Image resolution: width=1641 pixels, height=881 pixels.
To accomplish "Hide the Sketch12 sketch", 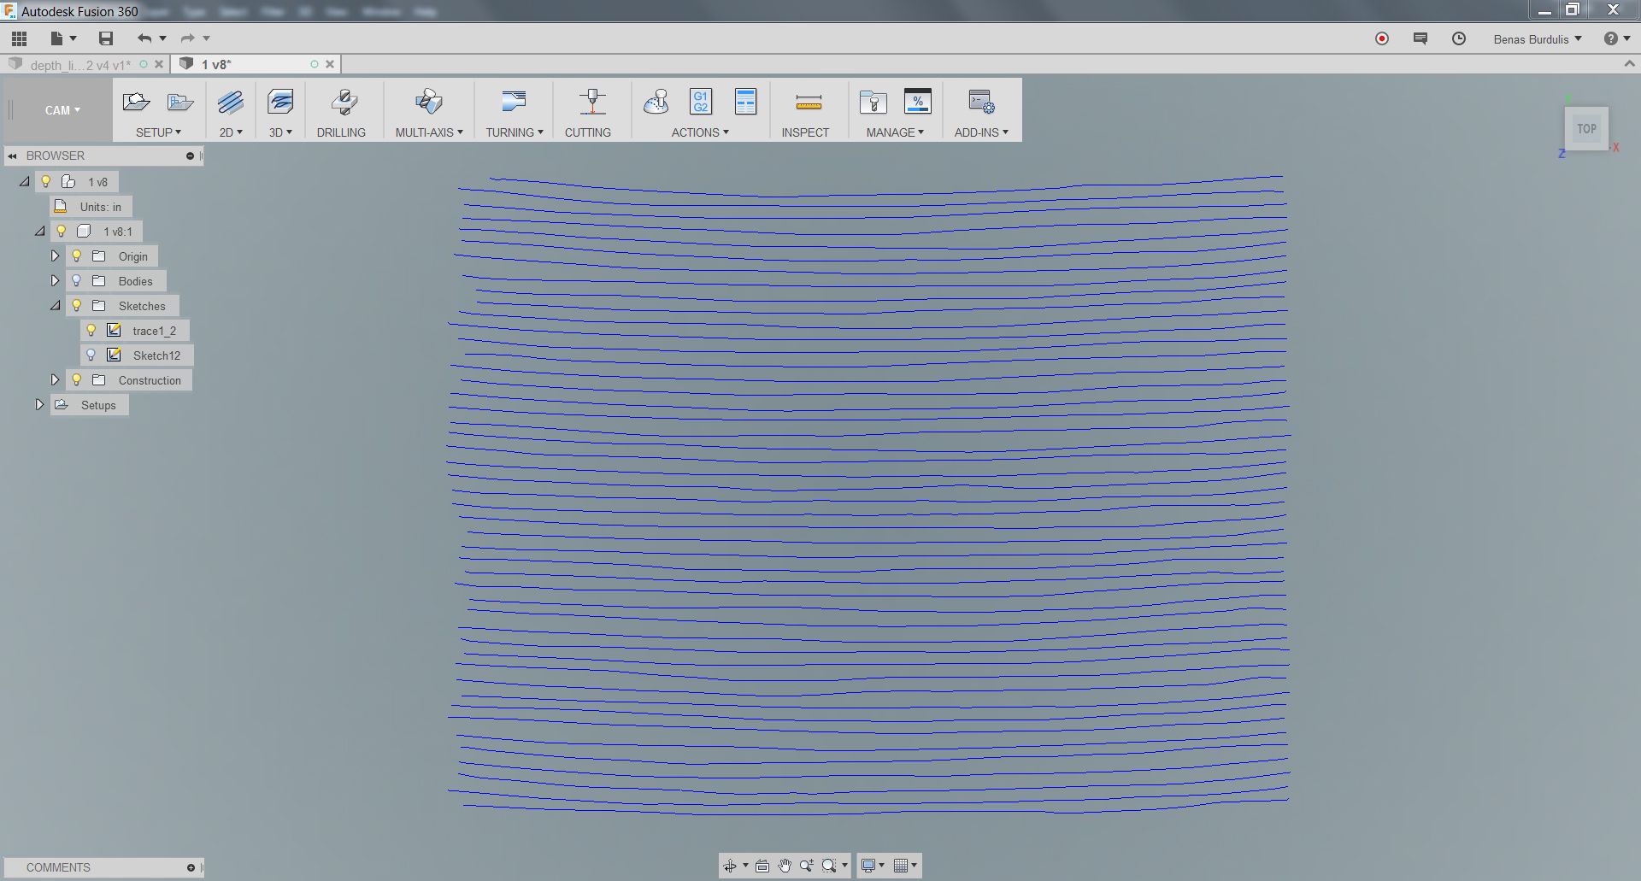I will click(92, 355).
